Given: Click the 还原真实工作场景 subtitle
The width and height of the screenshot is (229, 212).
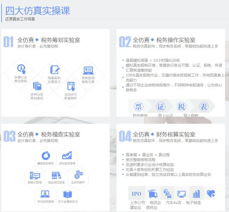Looking at the screenshot, I should 20,19.
